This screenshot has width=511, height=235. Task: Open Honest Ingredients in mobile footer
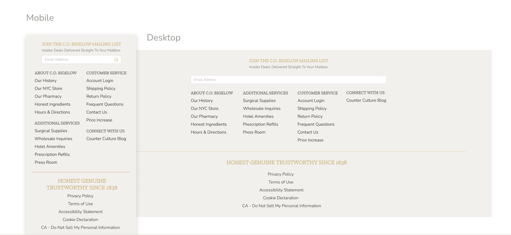point(53,104)
